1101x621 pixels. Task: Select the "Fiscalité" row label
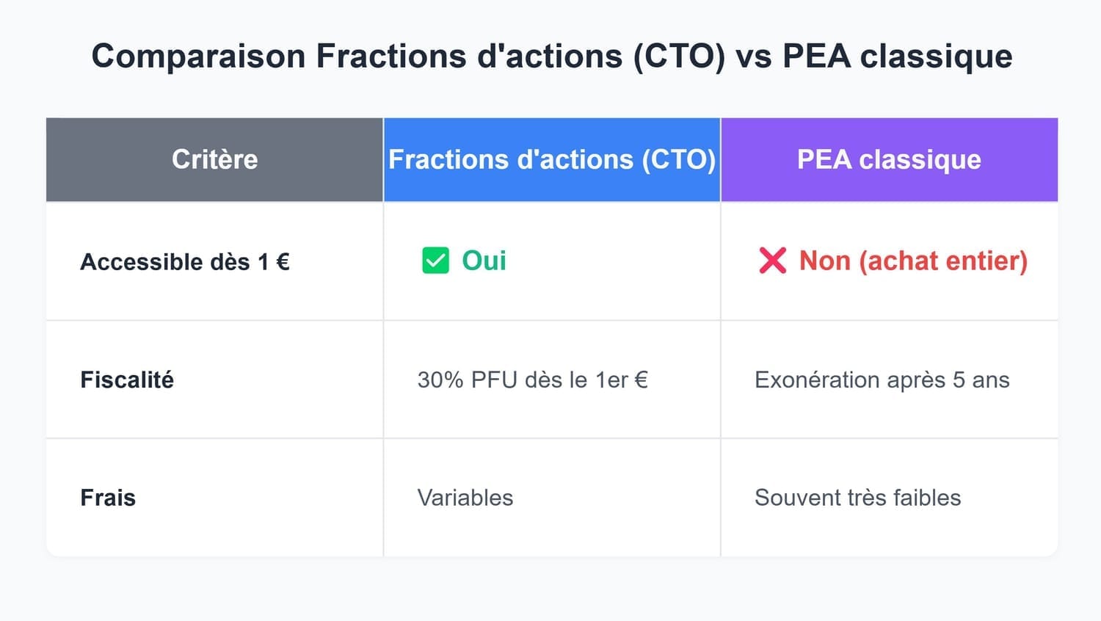pyautogui.click(x=127, y=379)
